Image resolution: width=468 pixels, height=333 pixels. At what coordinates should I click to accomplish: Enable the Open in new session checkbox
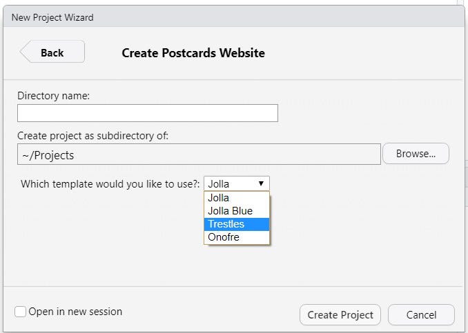(21, 312)
